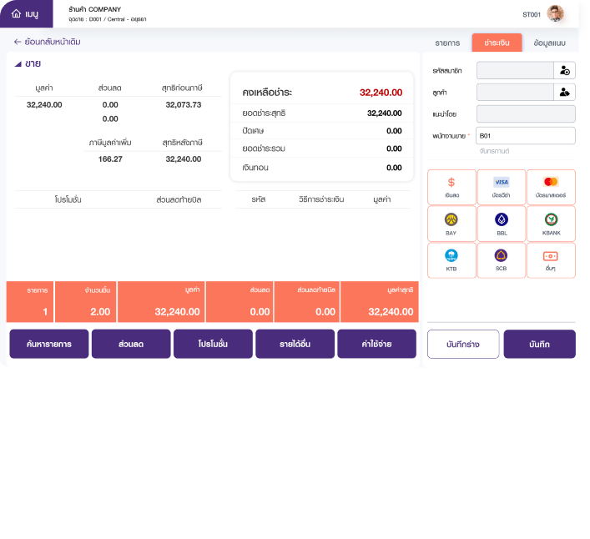Collapse the ขาย section triangle
Screen dimensions: 590x539
(18, 64)
